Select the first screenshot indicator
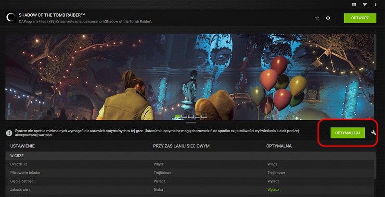The height and width of the screenshot is (197, 385). point(178,116)
